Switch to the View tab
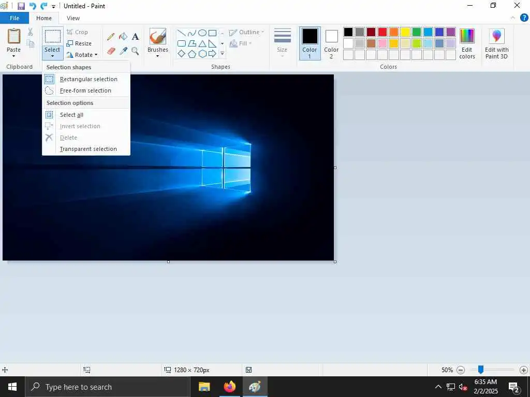This screenshot has width=530, height=397. tap(73, 18)
